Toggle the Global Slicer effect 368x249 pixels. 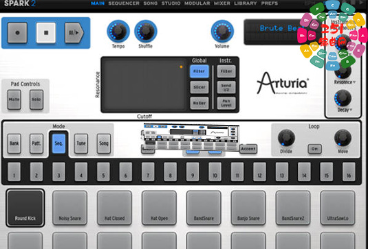pyautogui.click(x=199, y=87)
